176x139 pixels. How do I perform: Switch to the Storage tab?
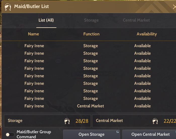[x=91, y=20]
